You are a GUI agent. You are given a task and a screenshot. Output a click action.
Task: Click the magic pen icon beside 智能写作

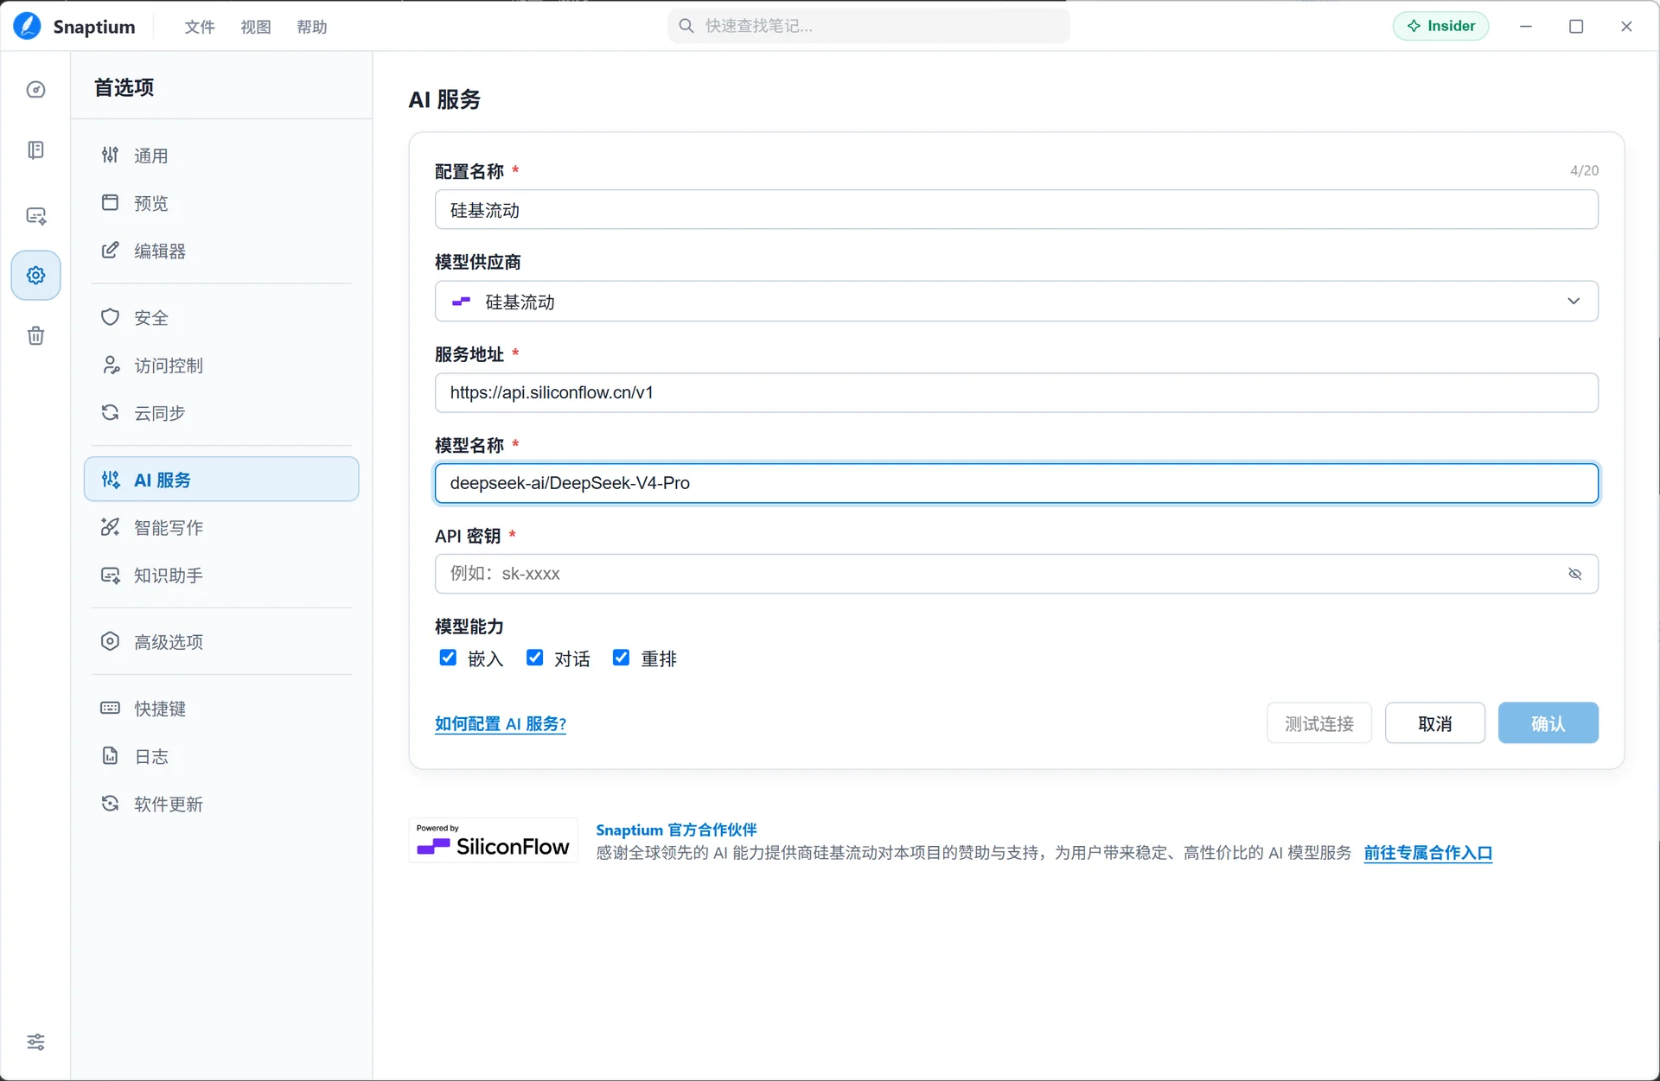coord(110,526)
